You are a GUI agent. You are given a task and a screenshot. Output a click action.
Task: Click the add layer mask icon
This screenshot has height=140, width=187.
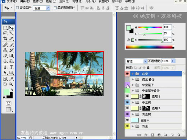(152, 135)
